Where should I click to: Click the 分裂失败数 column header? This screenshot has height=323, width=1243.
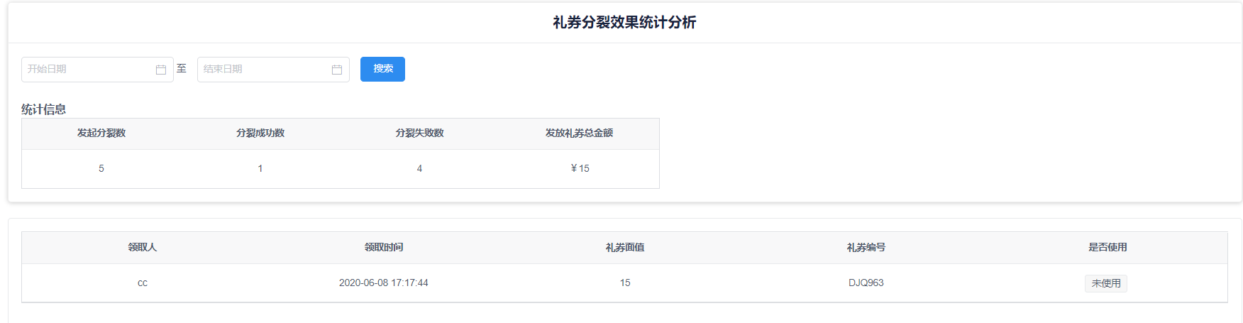[x=419, y=133]
